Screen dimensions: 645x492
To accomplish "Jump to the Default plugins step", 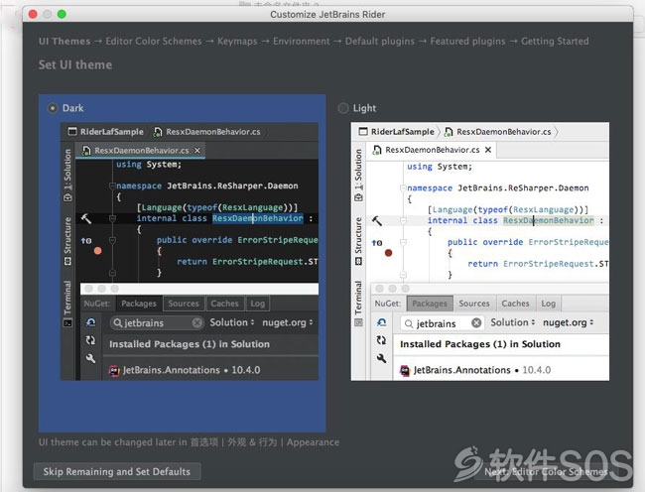I will coord(380,41).
